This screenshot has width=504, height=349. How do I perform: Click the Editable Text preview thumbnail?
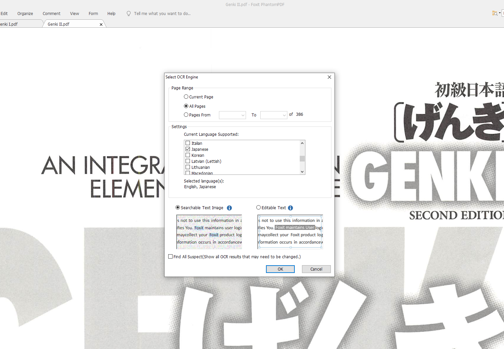point(290,232)
